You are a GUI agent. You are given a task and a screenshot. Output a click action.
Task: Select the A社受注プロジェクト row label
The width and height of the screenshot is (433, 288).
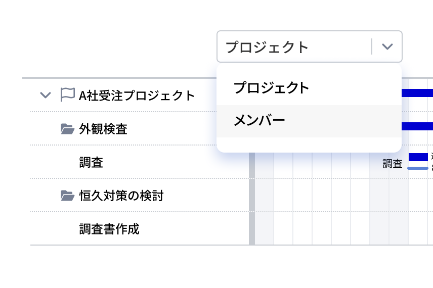137,95
